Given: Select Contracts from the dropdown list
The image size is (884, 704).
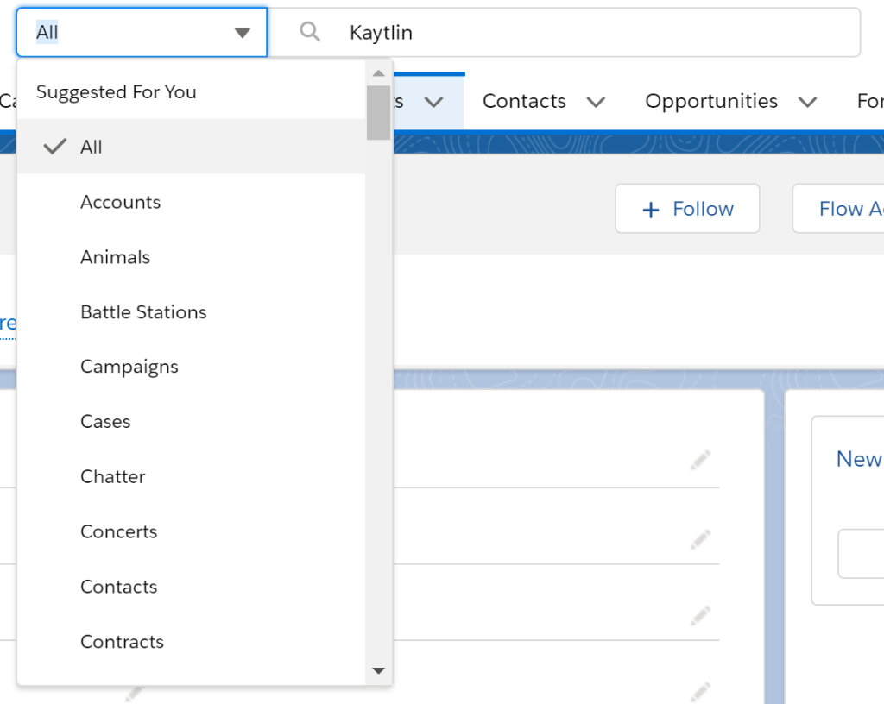Looking at the screenshot, I should click(x=122, y=642).
